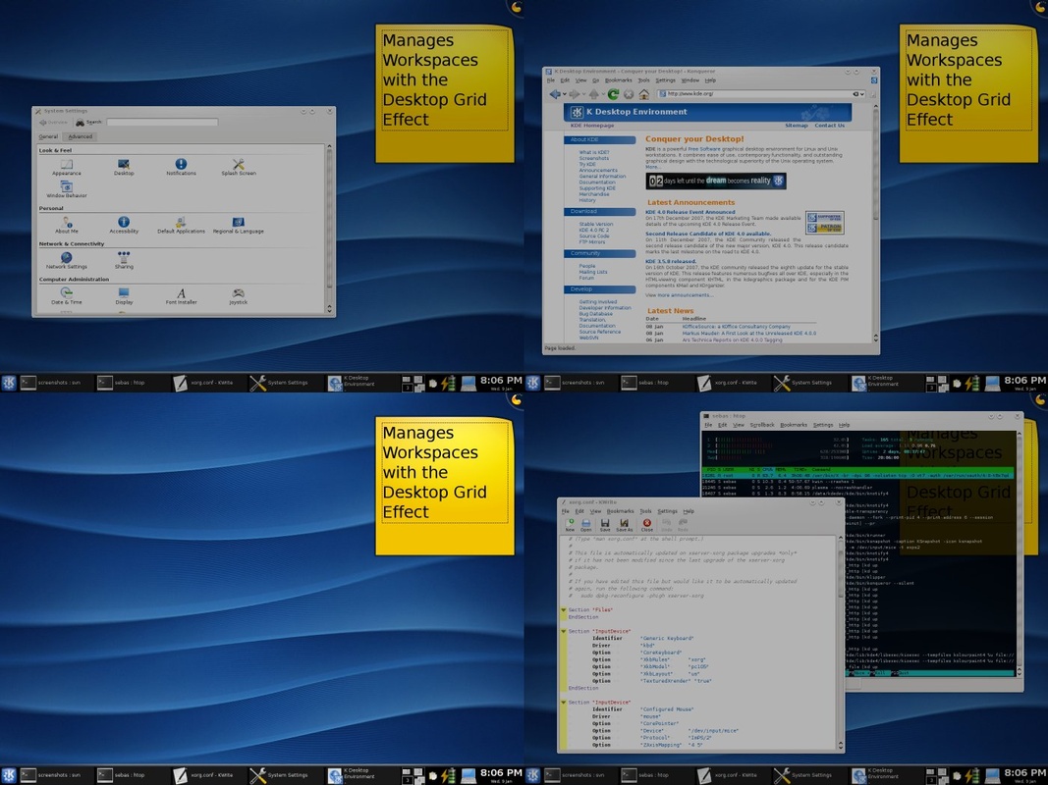This screenshot has height=785, width=1048.
Task: Open Bookmarks menu in Konqueror
Action: pyautogui.click(x=618, y=80)
